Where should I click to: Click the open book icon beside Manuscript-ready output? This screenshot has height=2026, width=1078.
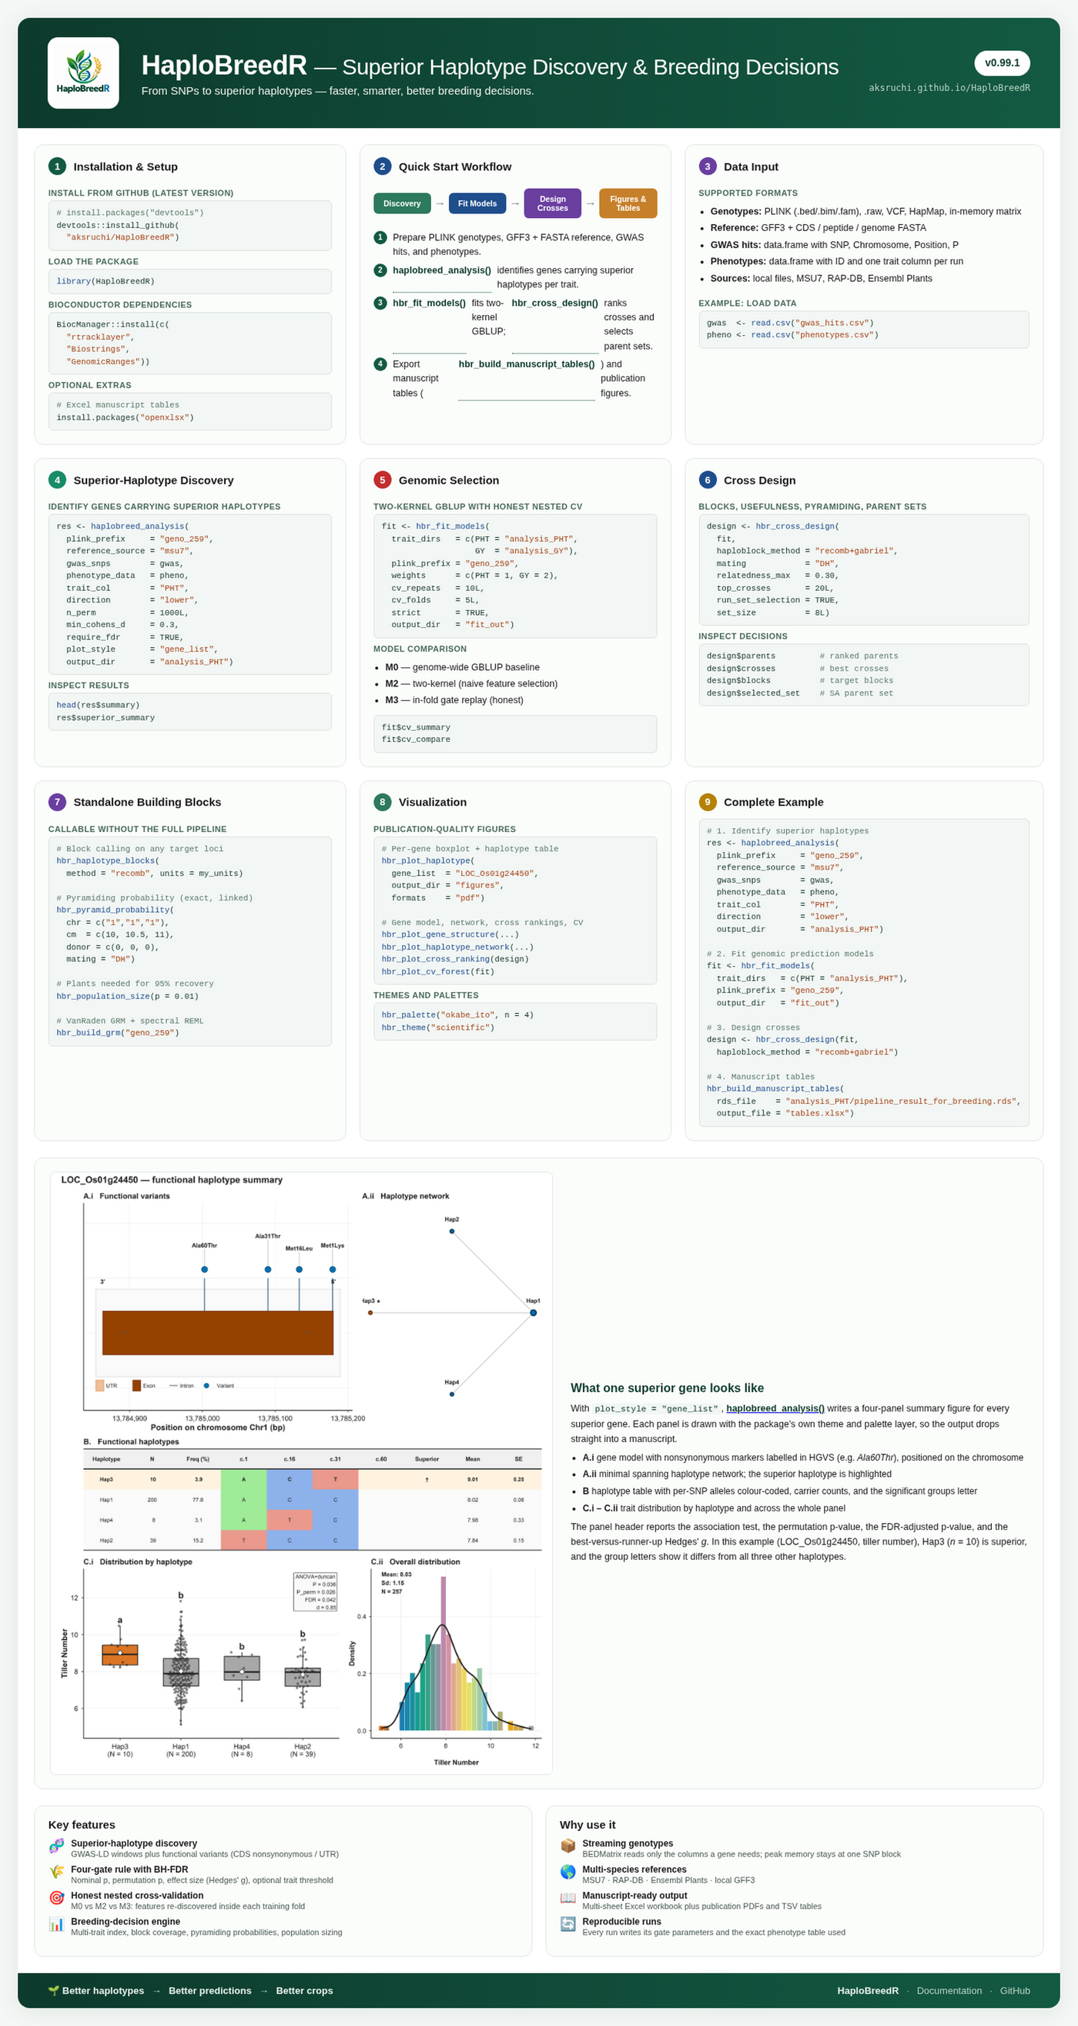coord(567,1898)
